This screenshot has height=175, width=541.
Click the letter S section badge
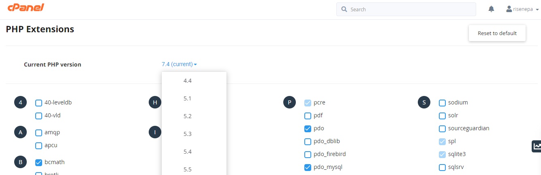click(424, 102)
